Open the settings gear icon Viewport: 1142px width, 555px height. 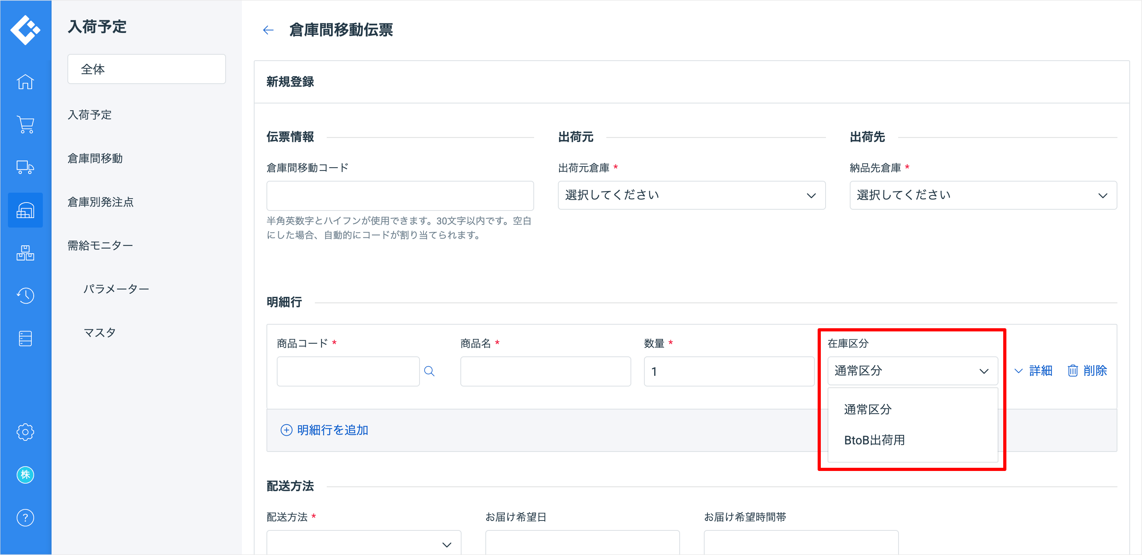[25, 431]
